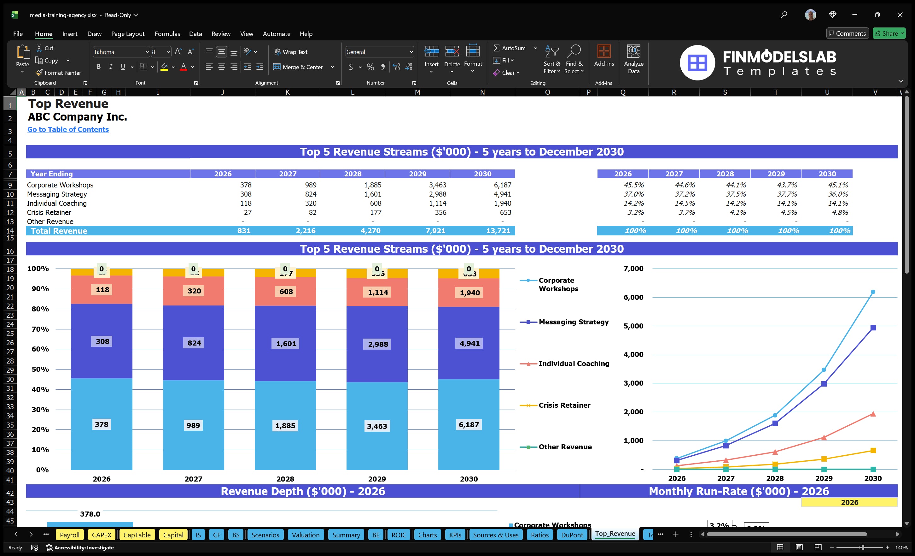915x556 pixels.
Task: Activate the Format Painter tool
Action: click(58, 73)
